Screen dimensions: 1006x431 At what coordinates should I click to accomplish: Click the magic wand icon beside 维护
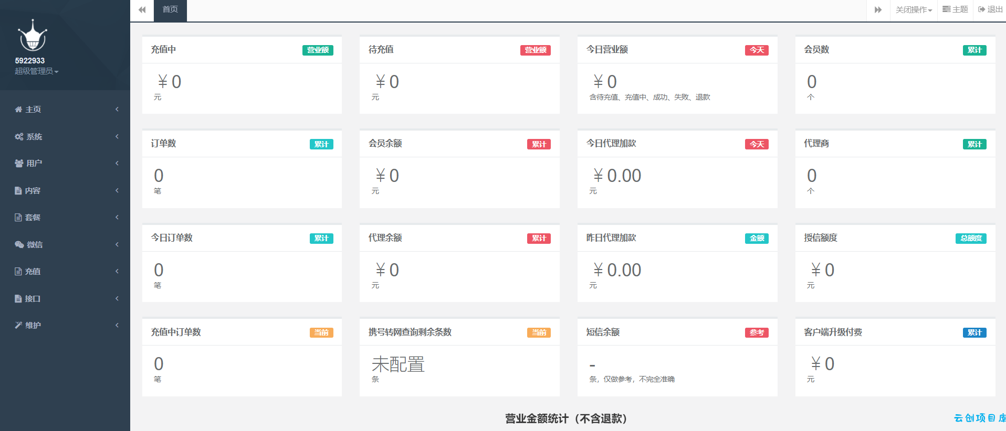tap(18, 326)
